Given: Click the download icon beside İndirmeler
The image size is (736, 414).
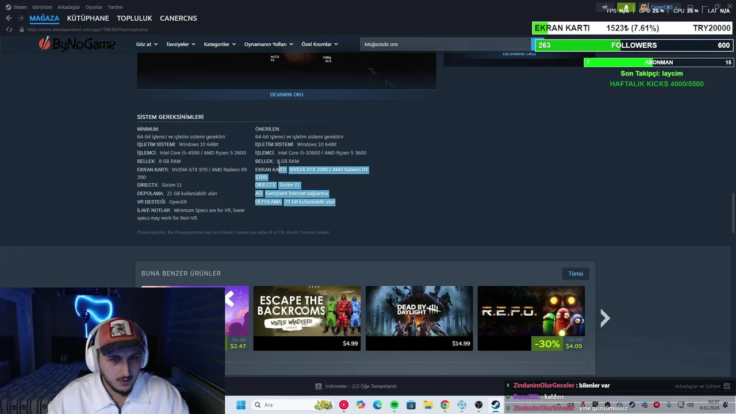Looking at the screenshot, I should pyautogui.click(x=319, y=386).
